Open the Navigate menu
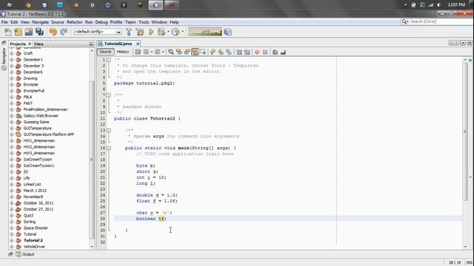Screen dimensions: 474x266 tap(40, 22)
